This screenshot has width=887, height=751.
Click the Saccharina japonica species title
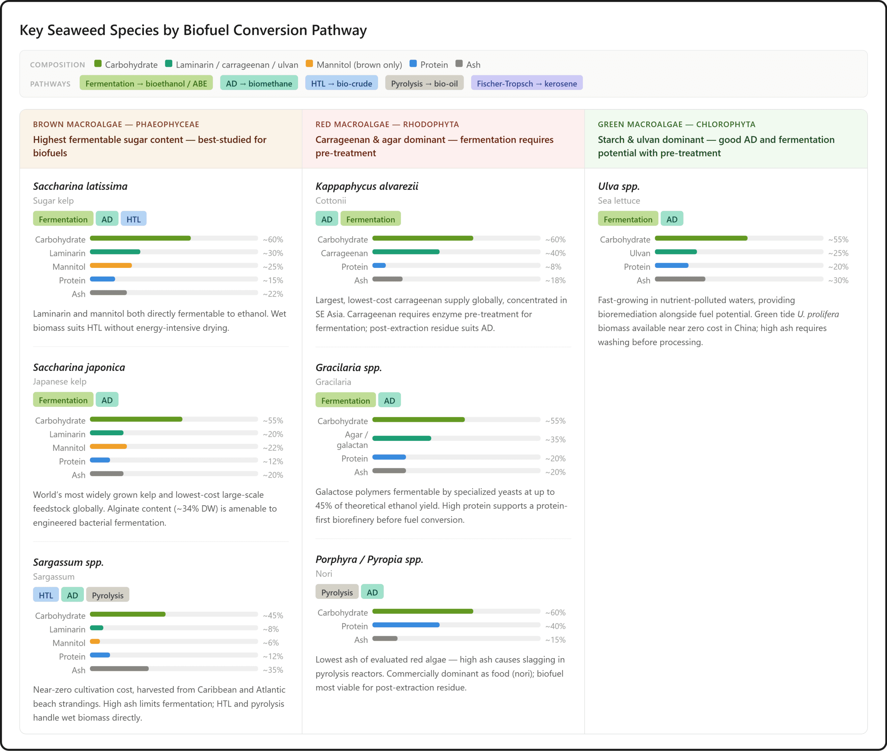(79, 367)
